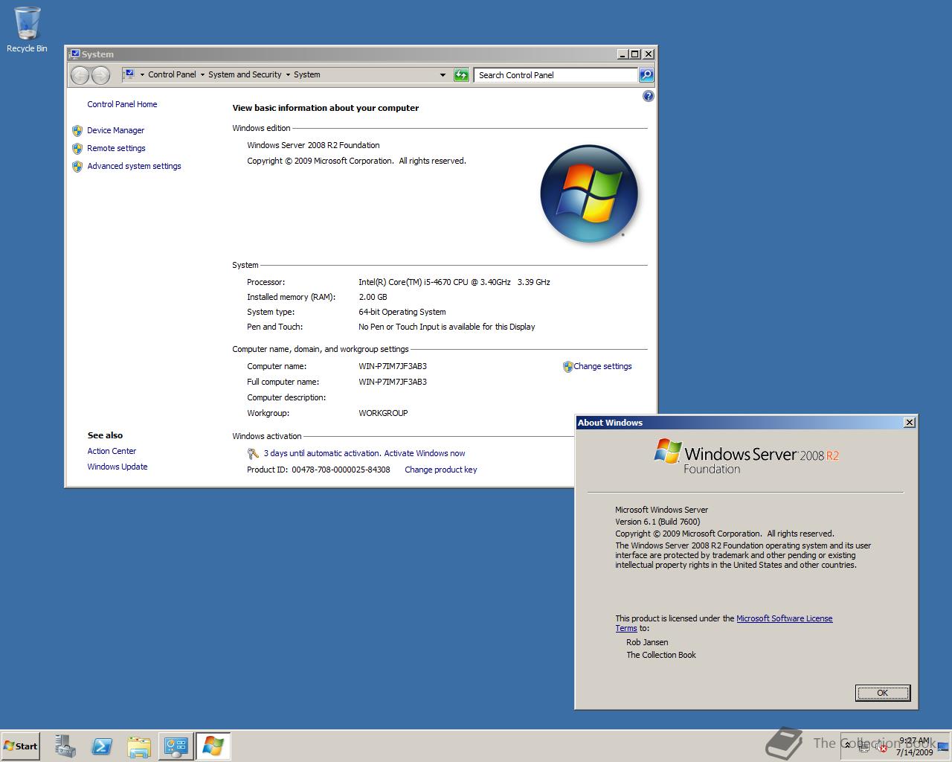
Task: Open the Start menu
Action: tap(20, 746)
